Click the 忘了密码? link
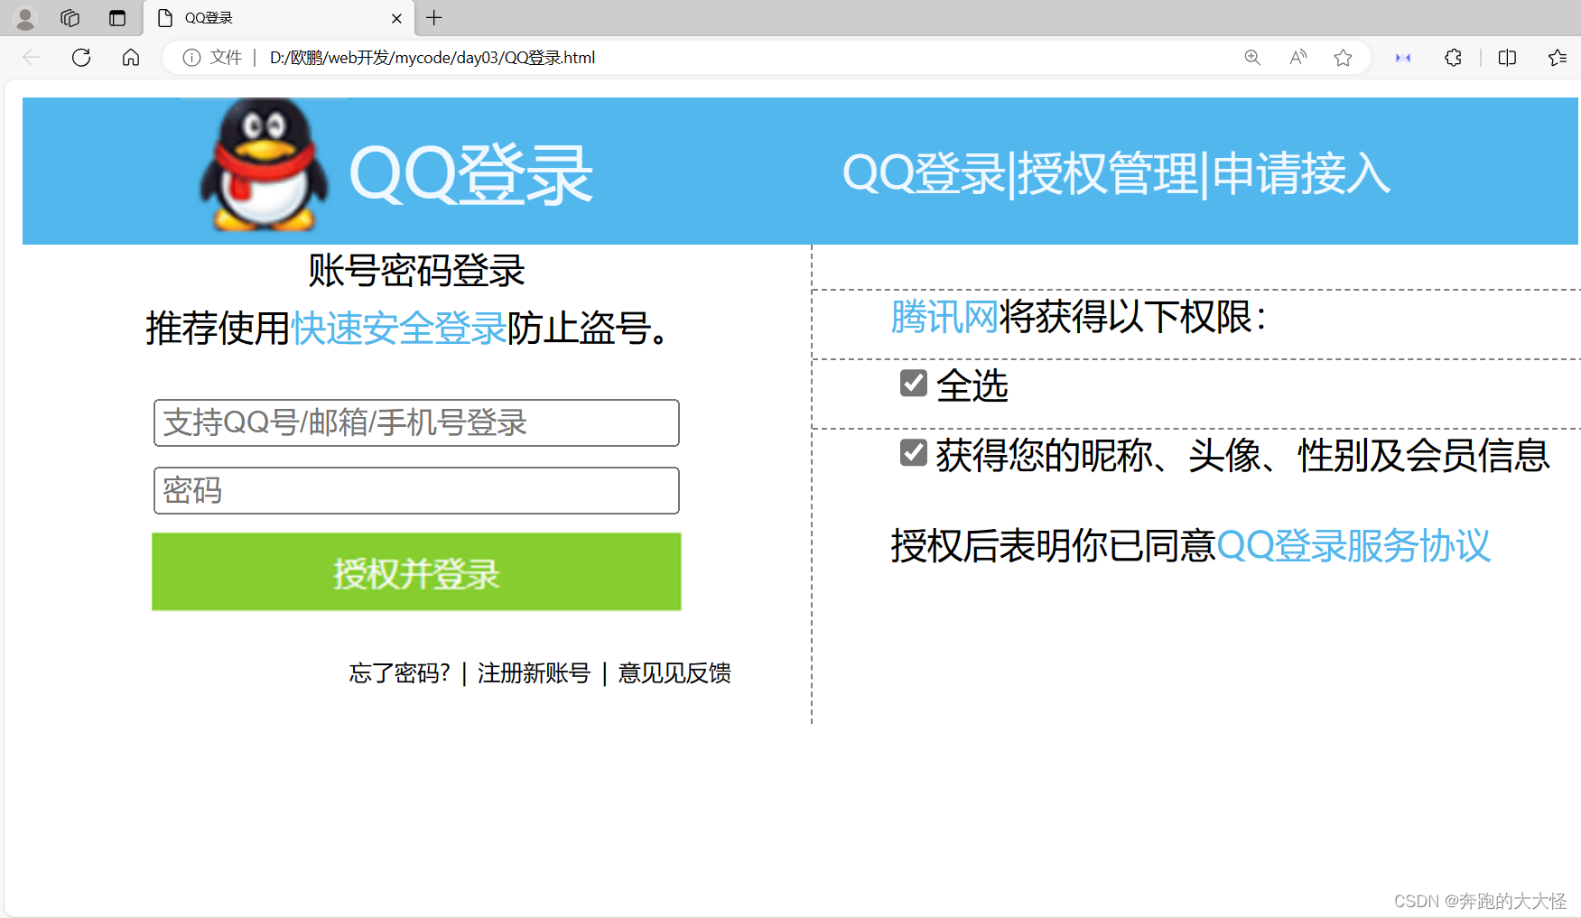 pos(400,672)
